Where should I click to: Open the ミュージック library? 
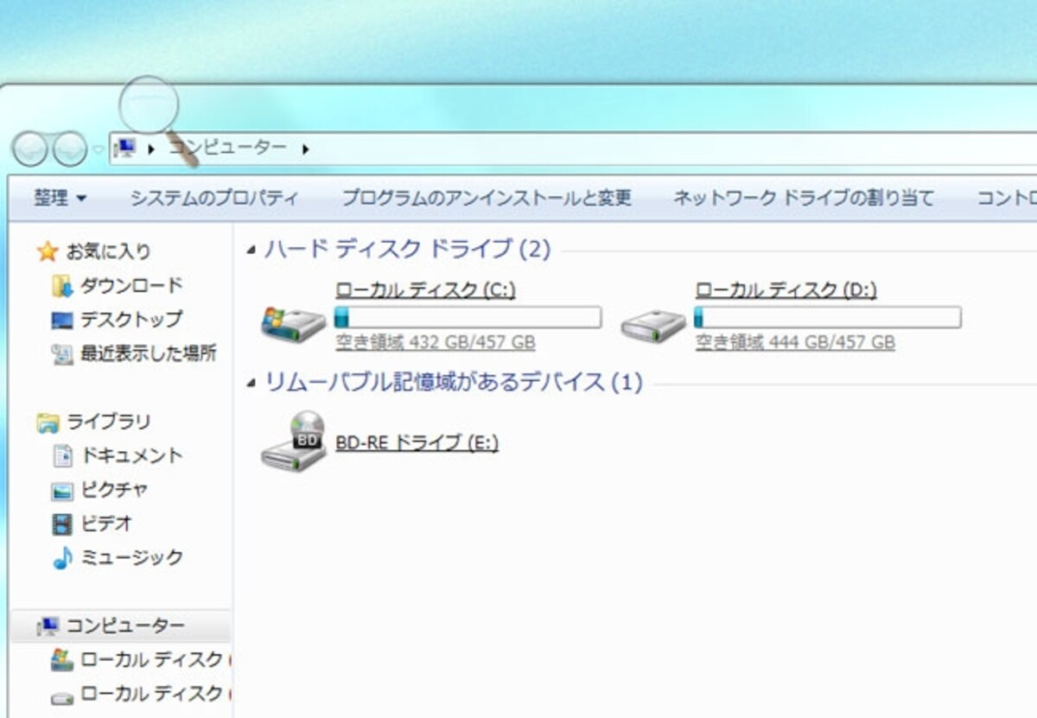pyautogui.click(x=131, y=557)
